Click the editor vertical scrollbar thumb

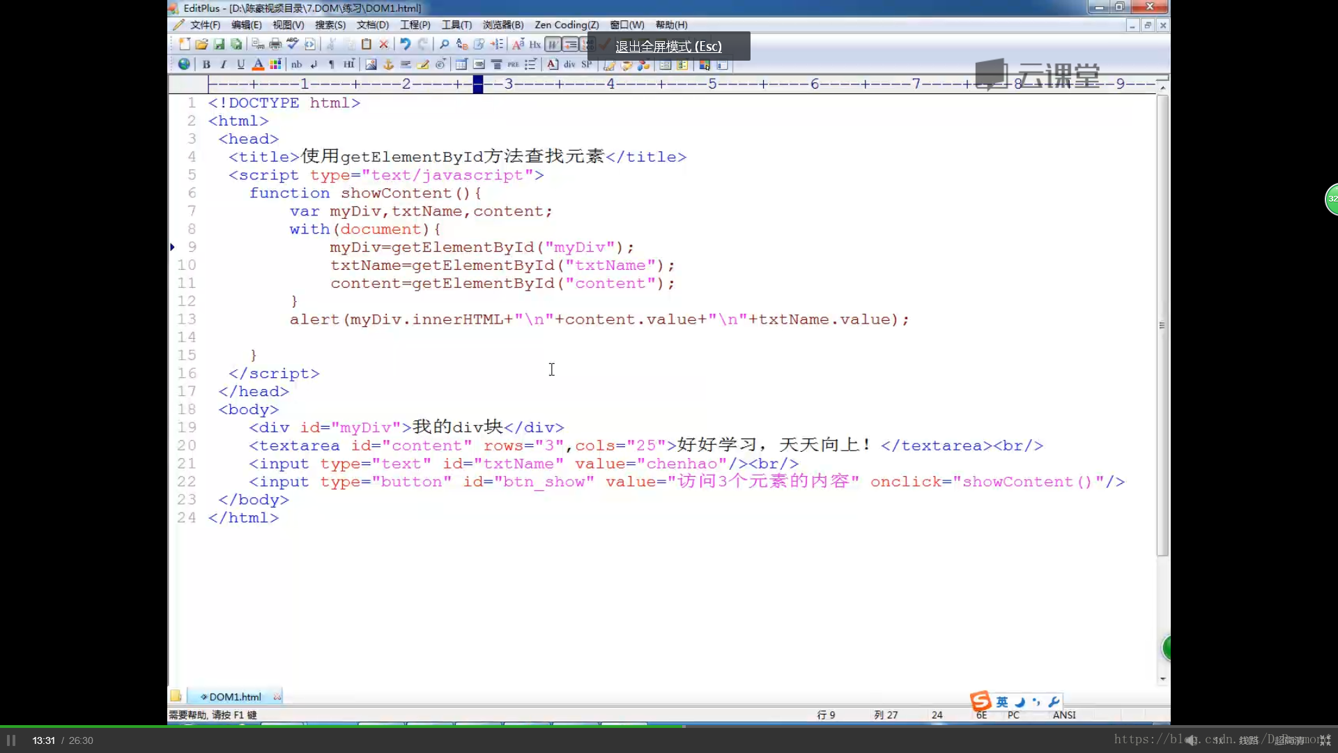pos(1162,325)
